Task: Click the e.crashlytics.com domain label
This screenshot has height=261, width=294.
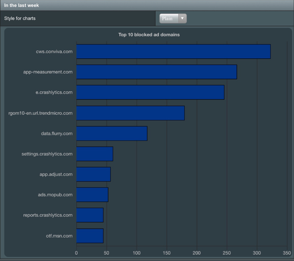Action: (x=54, y=92)
